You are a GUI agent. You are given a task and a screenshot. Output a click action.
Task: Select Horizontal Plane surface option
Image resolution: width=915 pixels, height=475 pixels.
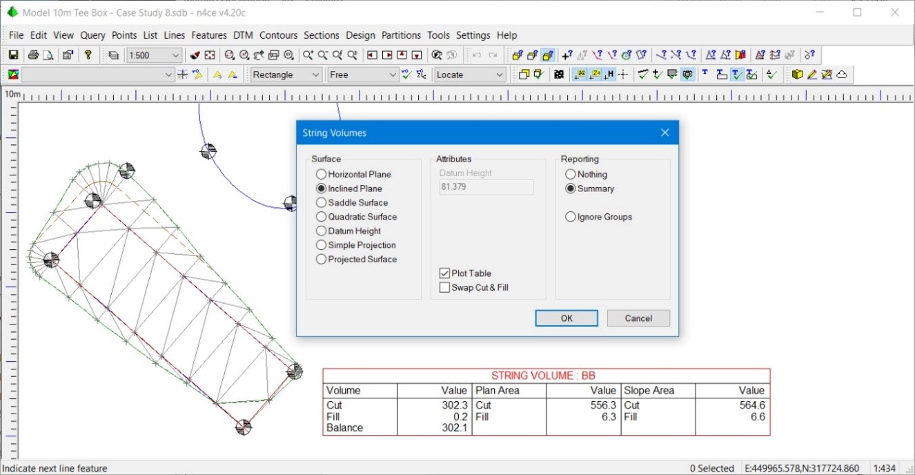click(353, 175)
